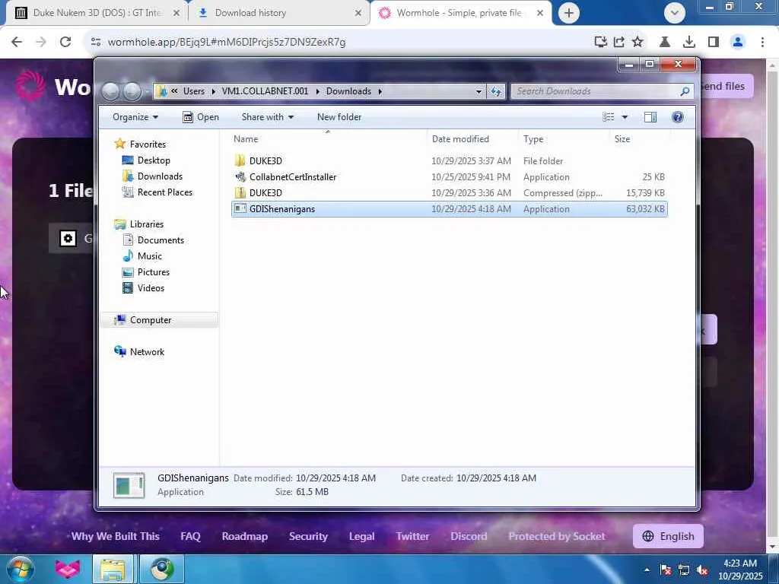Select Network in navigation pane
Screen dimensions: 779x584
pyautogui.click(x=147, y=351)
